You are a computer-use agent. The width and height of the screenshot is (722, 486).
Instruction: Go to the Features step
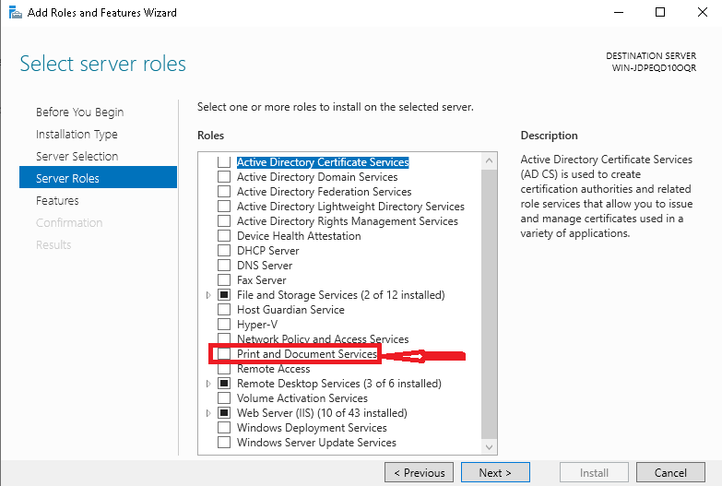coord(57,201)
